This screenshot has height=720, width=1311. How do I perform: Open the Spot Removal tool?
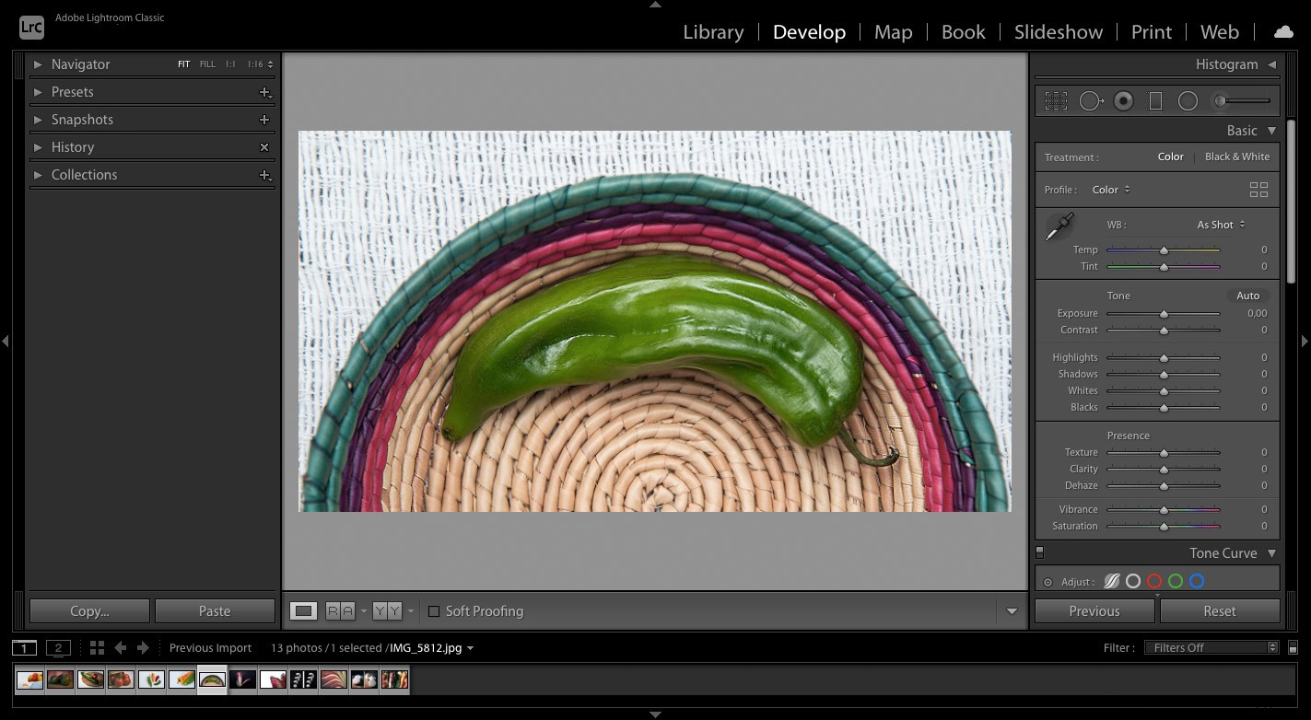point(1091,100)
